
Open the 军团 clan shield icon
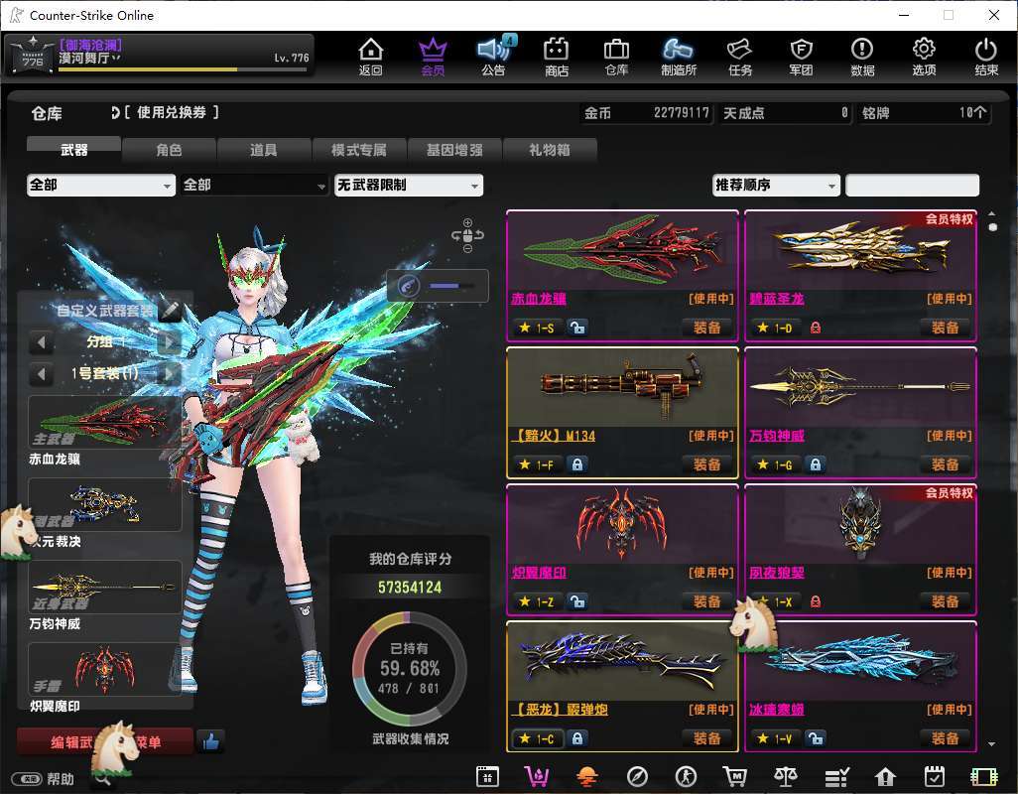point(801,57)
